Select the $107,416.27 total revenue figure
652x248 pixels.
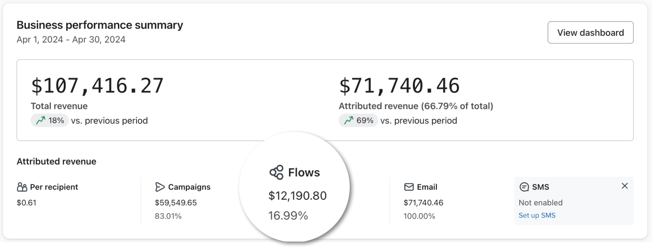coord(97,86)
